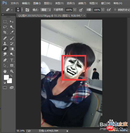
Task: Select the Dodge tool
Action: 12,54
